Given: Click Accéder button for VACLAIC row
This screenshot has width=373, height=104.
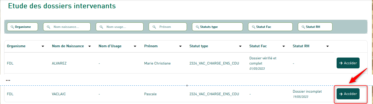Looking at the screenshot, I should [x=348, y=94].
